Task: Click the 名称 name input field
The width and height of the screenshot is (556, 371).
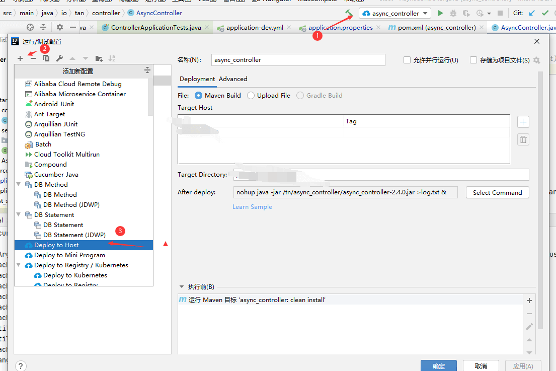Action: click(x=298, y=60)
